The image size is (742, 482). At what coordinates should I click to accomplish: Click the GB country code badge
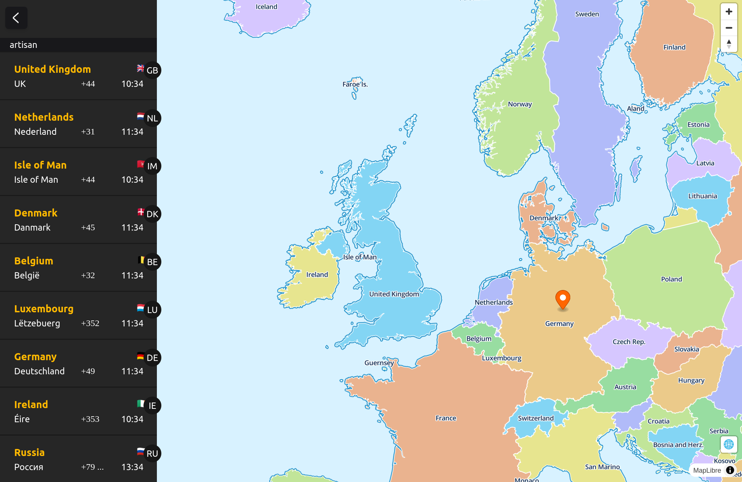[x=152, y=71]
